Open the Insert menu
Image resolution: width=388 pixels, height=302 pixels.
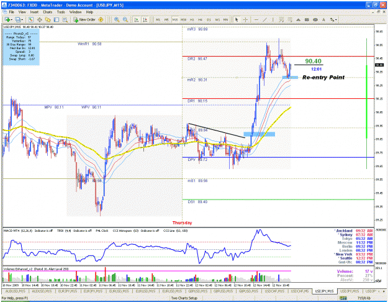[34, 12]
